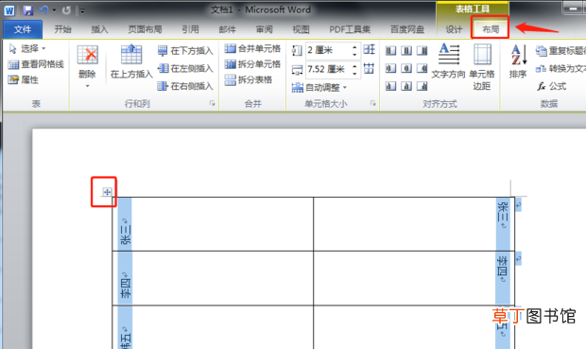Switch to the table tools 设计 tab

(x=454, y=29)
